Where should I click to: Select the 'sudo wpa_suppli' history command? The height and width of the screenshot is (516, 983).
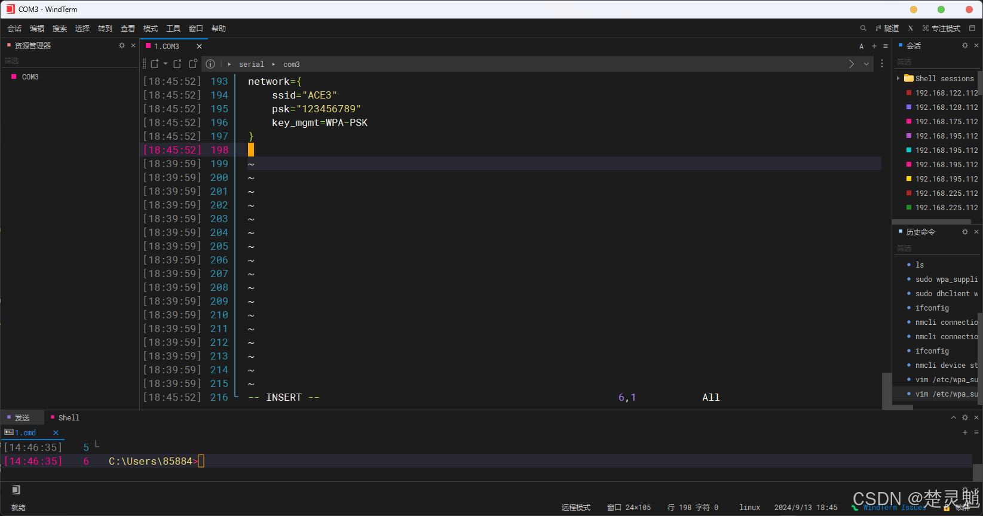click(947, 279)
